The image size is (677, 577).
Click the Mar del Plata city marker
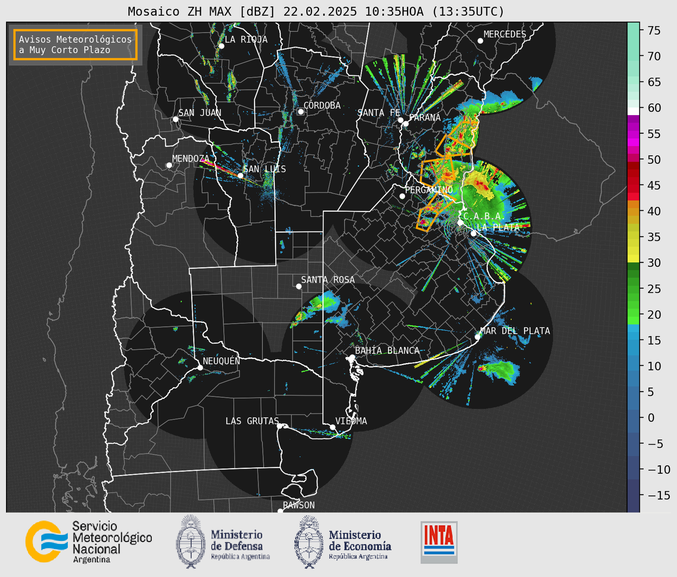(478, 337)
